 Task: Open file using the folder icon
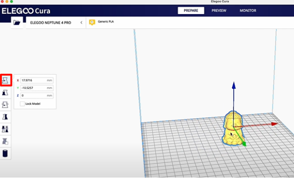17,23
